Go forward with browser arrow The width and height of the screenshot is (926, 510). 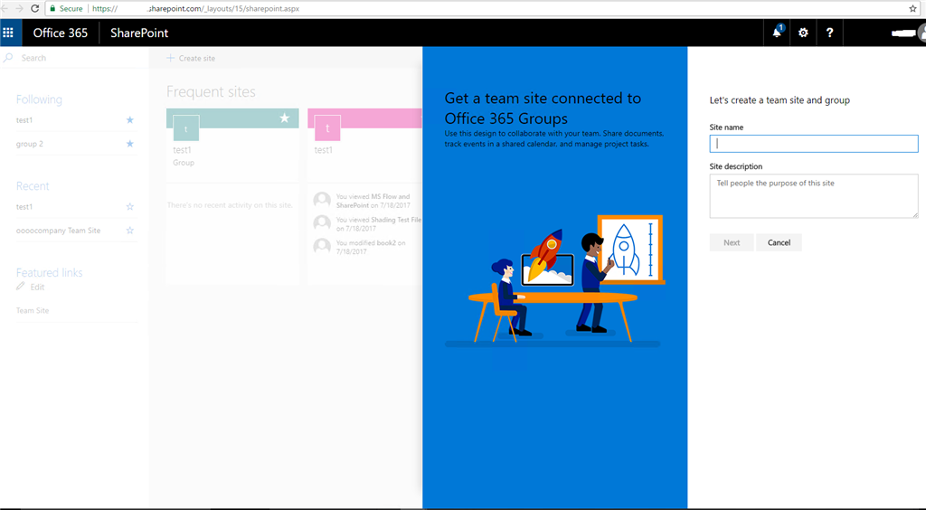coord(19,8)
